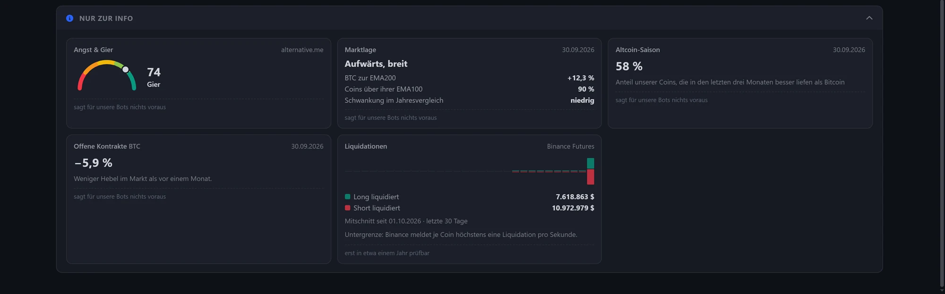Click the Altcoin-Saison 58 % value
Screen dimensions: 945x294
pos(629,66)
